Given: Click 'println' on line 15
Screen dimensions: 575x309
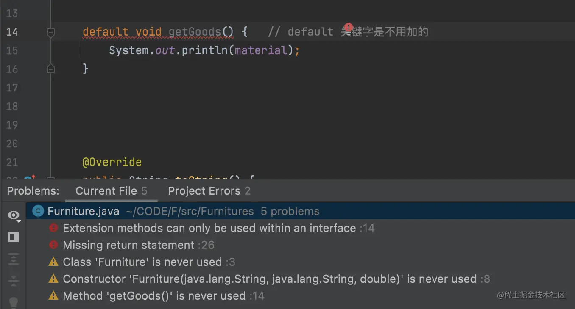Looking at the screenshot, I should tap(205, 50).
